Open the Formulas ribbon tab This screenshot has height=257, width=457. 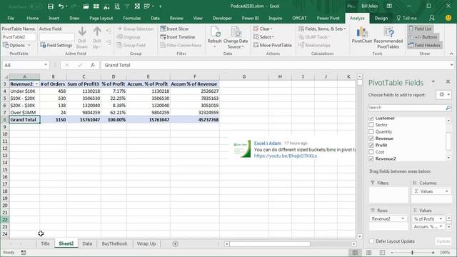131,18
